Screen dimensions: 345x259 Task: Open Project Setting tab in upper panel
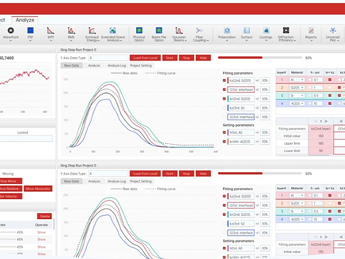pyautogui.click(x=141, y=66)
